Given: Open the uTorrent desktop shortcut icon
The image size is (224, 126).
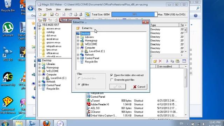Looking at the screenshot, I should tap(8, 29).
